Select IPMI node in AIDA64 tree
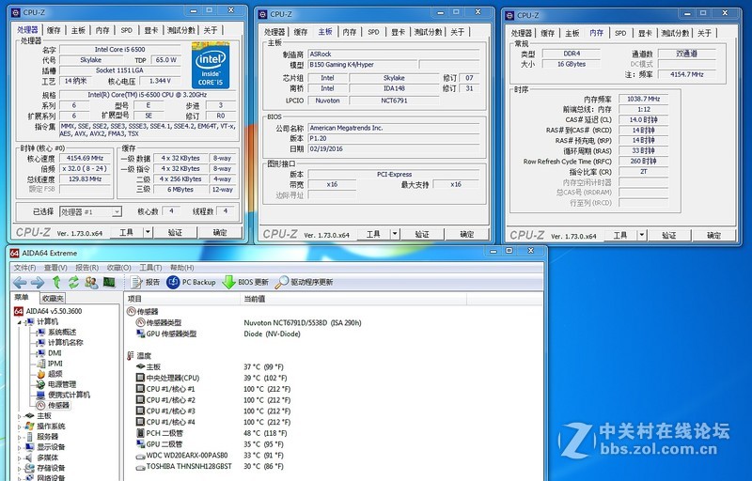This screenshot has width=752, height=481. 55,364
